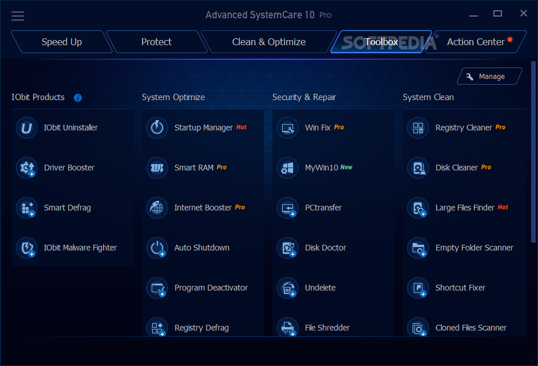This screenshot has width=538, height=366.
Task: Click the Shortcut Fixer icon
Action: pos(418,288)
